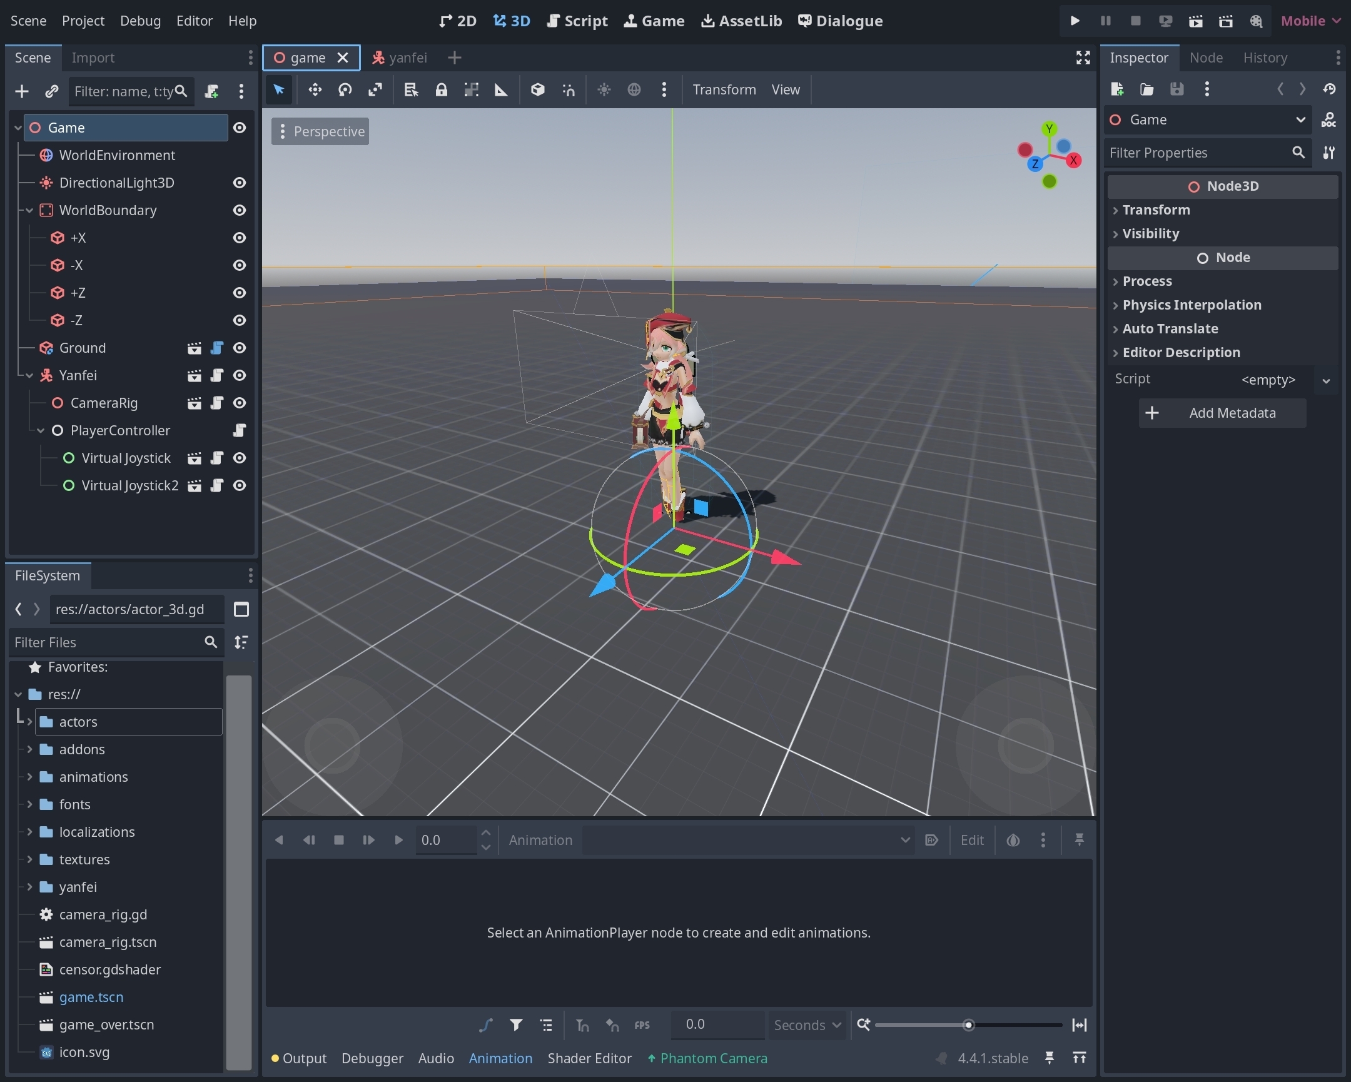Click the Run Current Scene icon

(x=1195, y=21)
